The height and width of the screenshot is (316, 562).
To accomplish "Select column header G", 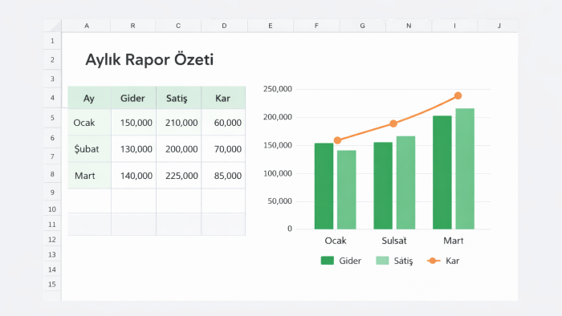I will (362, 26).
